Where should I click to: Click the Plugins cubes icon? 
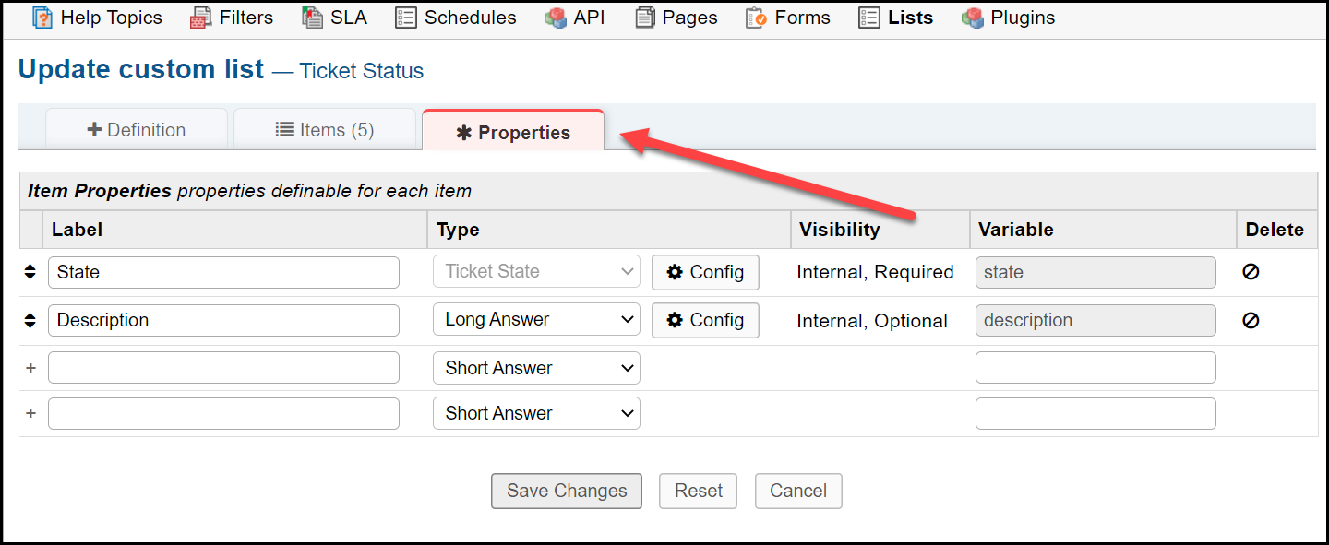(x=972, y=18)
